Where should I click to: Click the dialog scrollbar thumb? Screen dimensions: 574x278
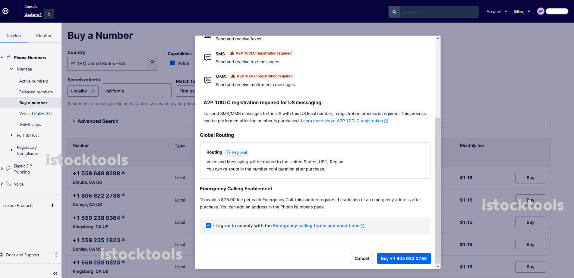pyautogui.click(x=438, y=190)
